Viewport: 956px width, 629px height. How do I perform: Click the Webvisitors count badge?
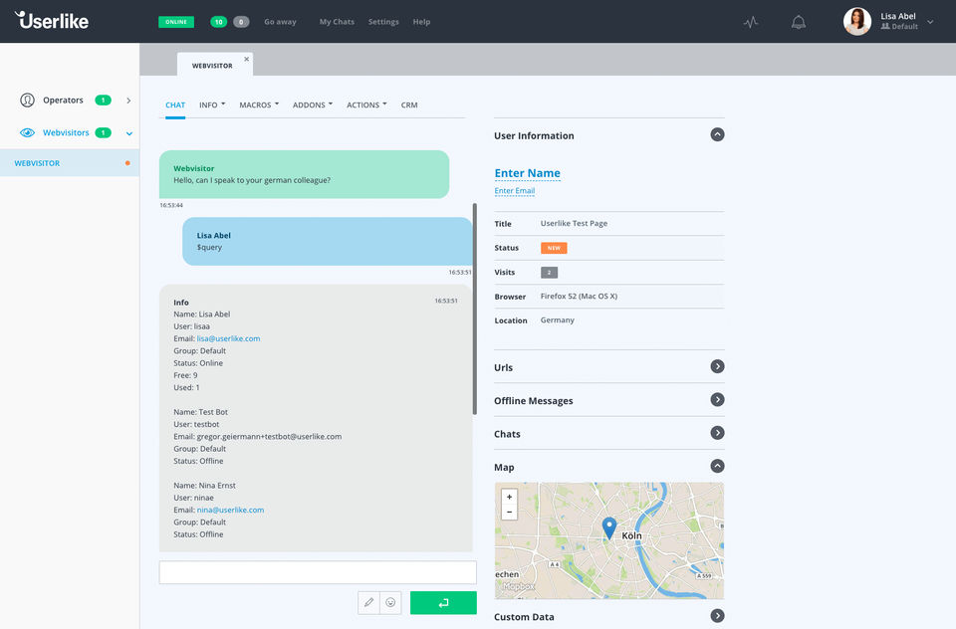103,132
